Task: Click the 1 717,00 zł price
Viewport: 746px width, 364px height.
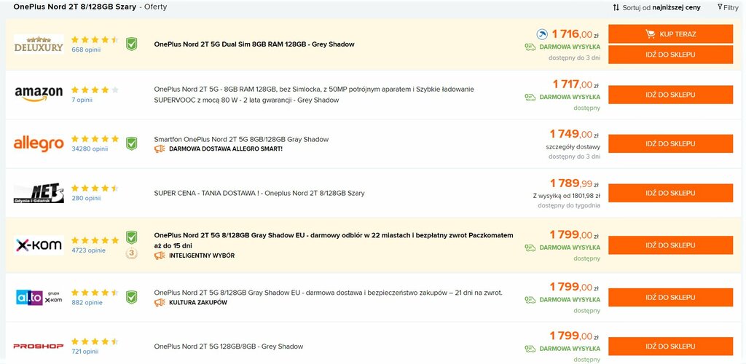Action: [x=576, y=84]
